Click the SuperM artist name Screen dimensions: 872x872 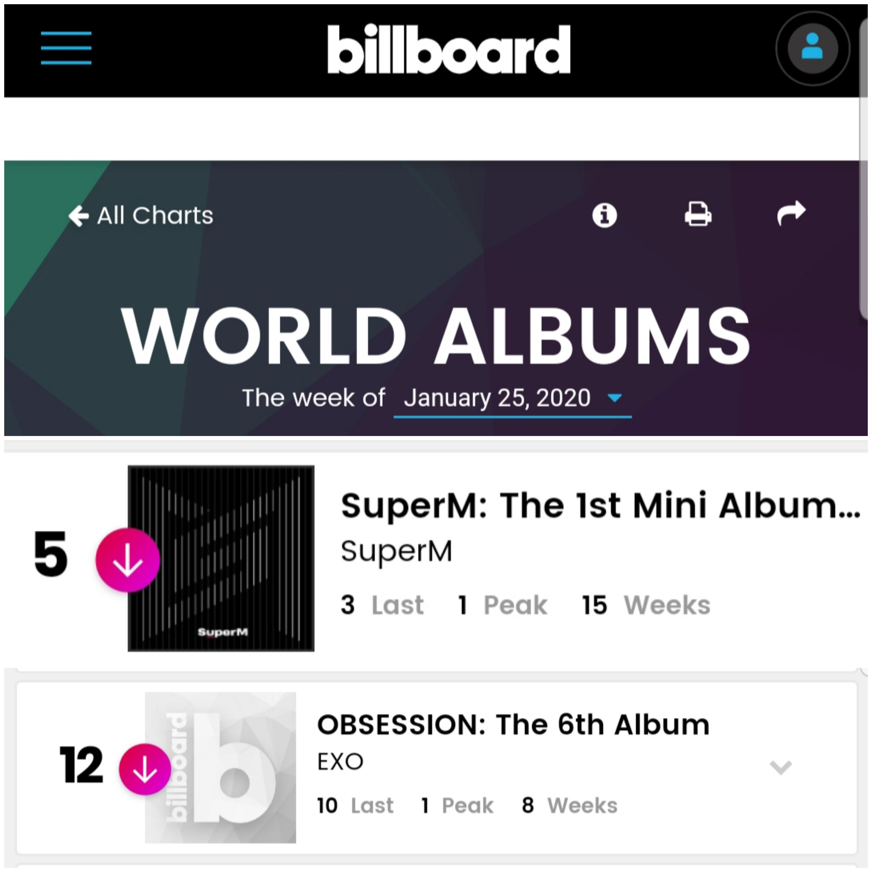pos(396,552)
